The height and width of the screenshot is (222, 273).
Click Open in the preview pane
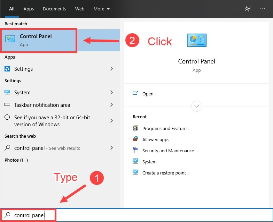(148, 94)
